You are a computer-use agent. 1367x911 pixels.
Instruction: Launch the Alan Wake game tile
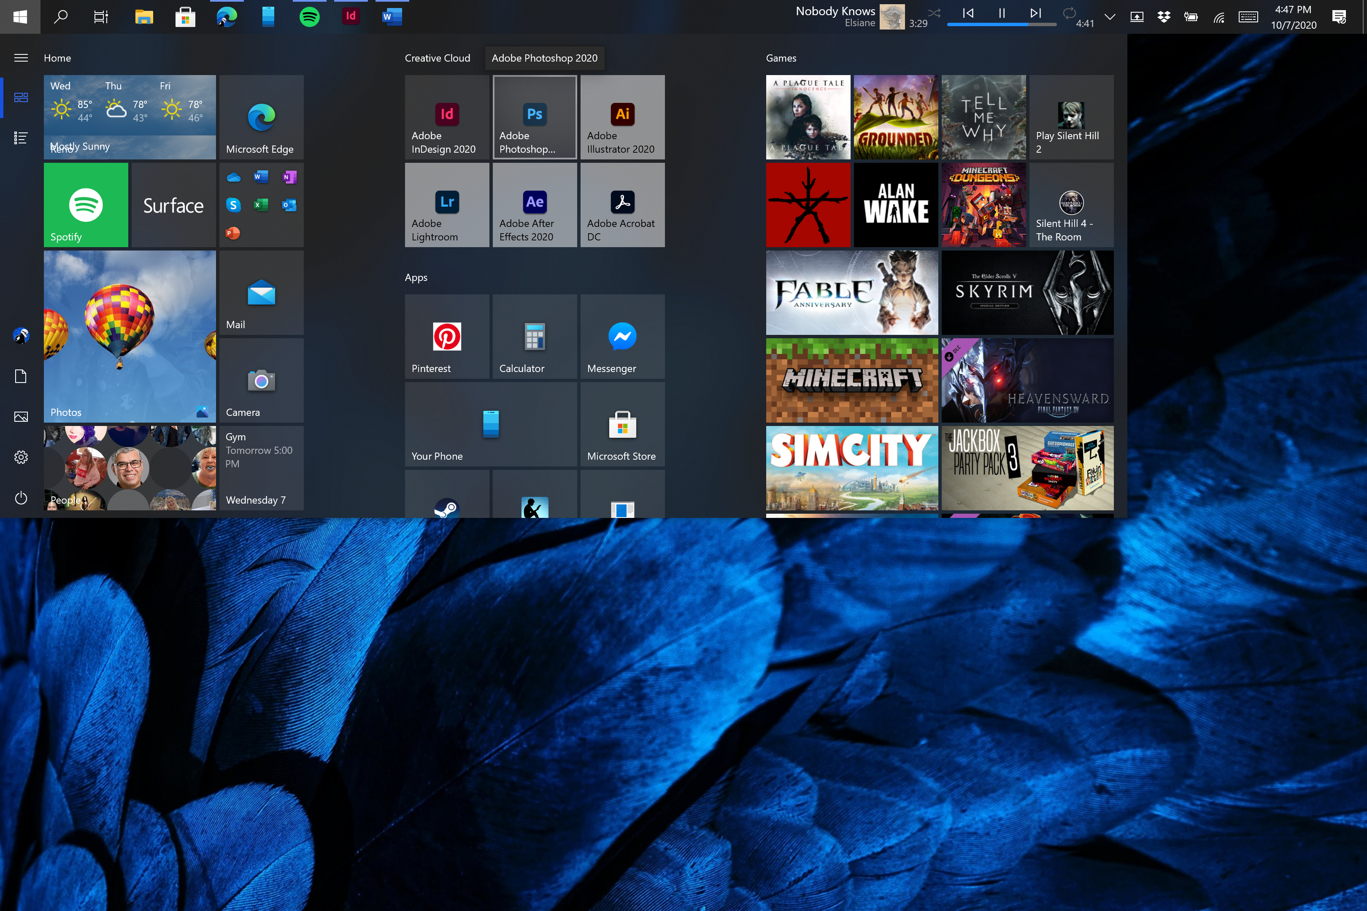point(896,205)
